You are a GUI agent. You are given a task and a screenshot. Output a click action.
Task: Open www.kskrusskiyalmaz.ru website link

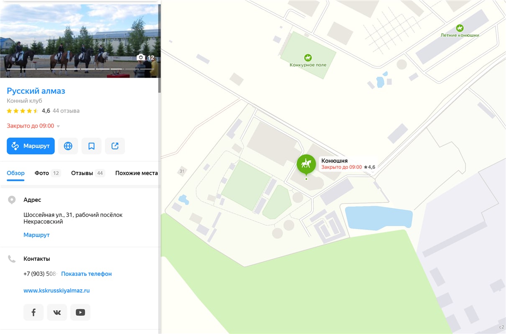[56, 291]
